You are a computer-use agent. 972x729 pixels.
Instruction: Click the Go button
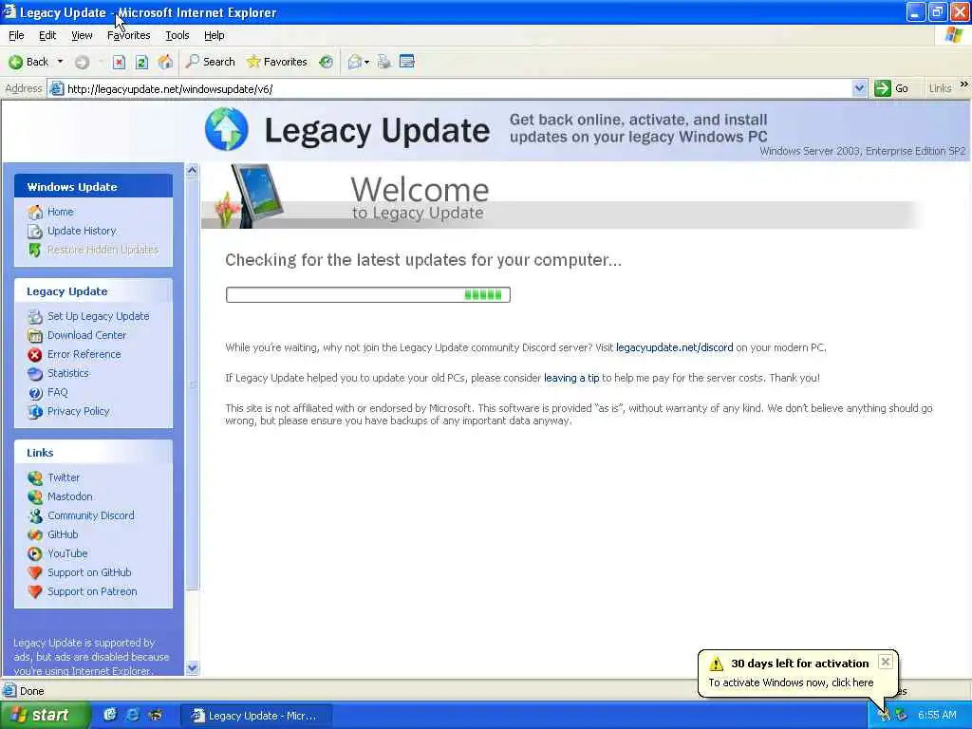[891, 88]
